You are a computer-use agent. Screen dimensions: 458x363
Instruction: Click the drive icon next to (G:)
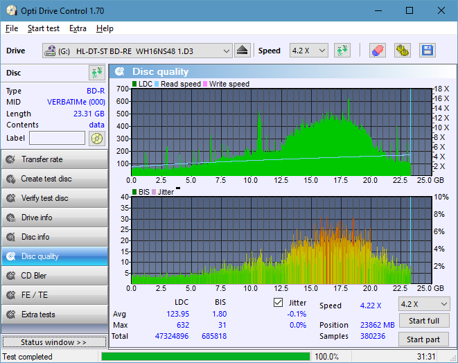tap(50, 51)
